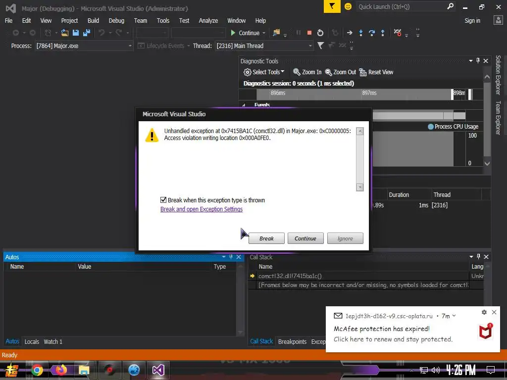Click the red Stop Debugging icon

[309, 33]
